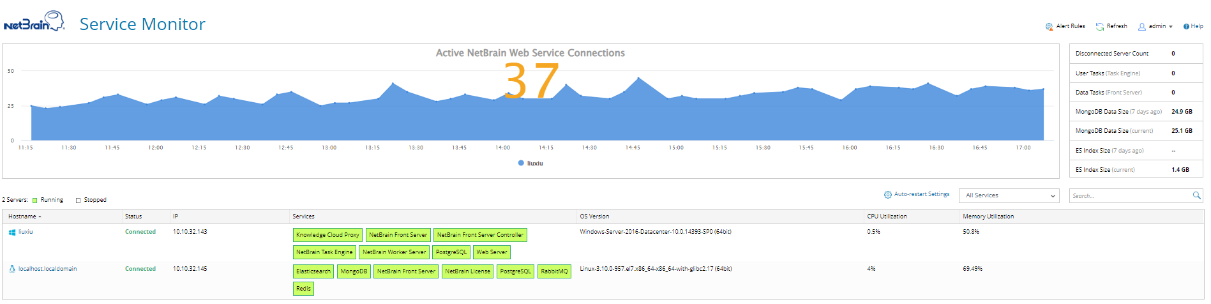Click the search magnifier icon
This screenshot has height=304, width=1211.
pyautogui.click(x=1196, y=195)
